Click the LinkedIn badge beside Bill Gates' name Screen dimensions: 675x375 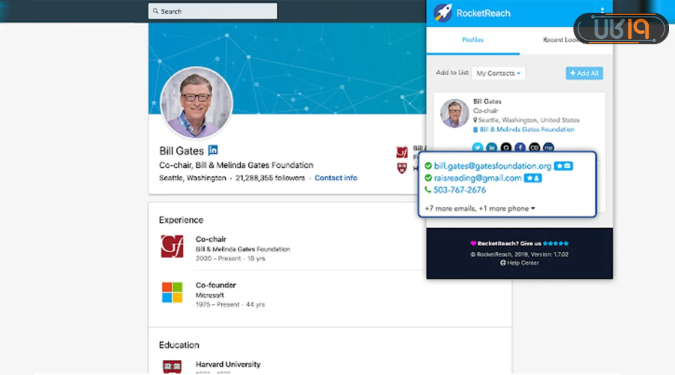point(213,150)
